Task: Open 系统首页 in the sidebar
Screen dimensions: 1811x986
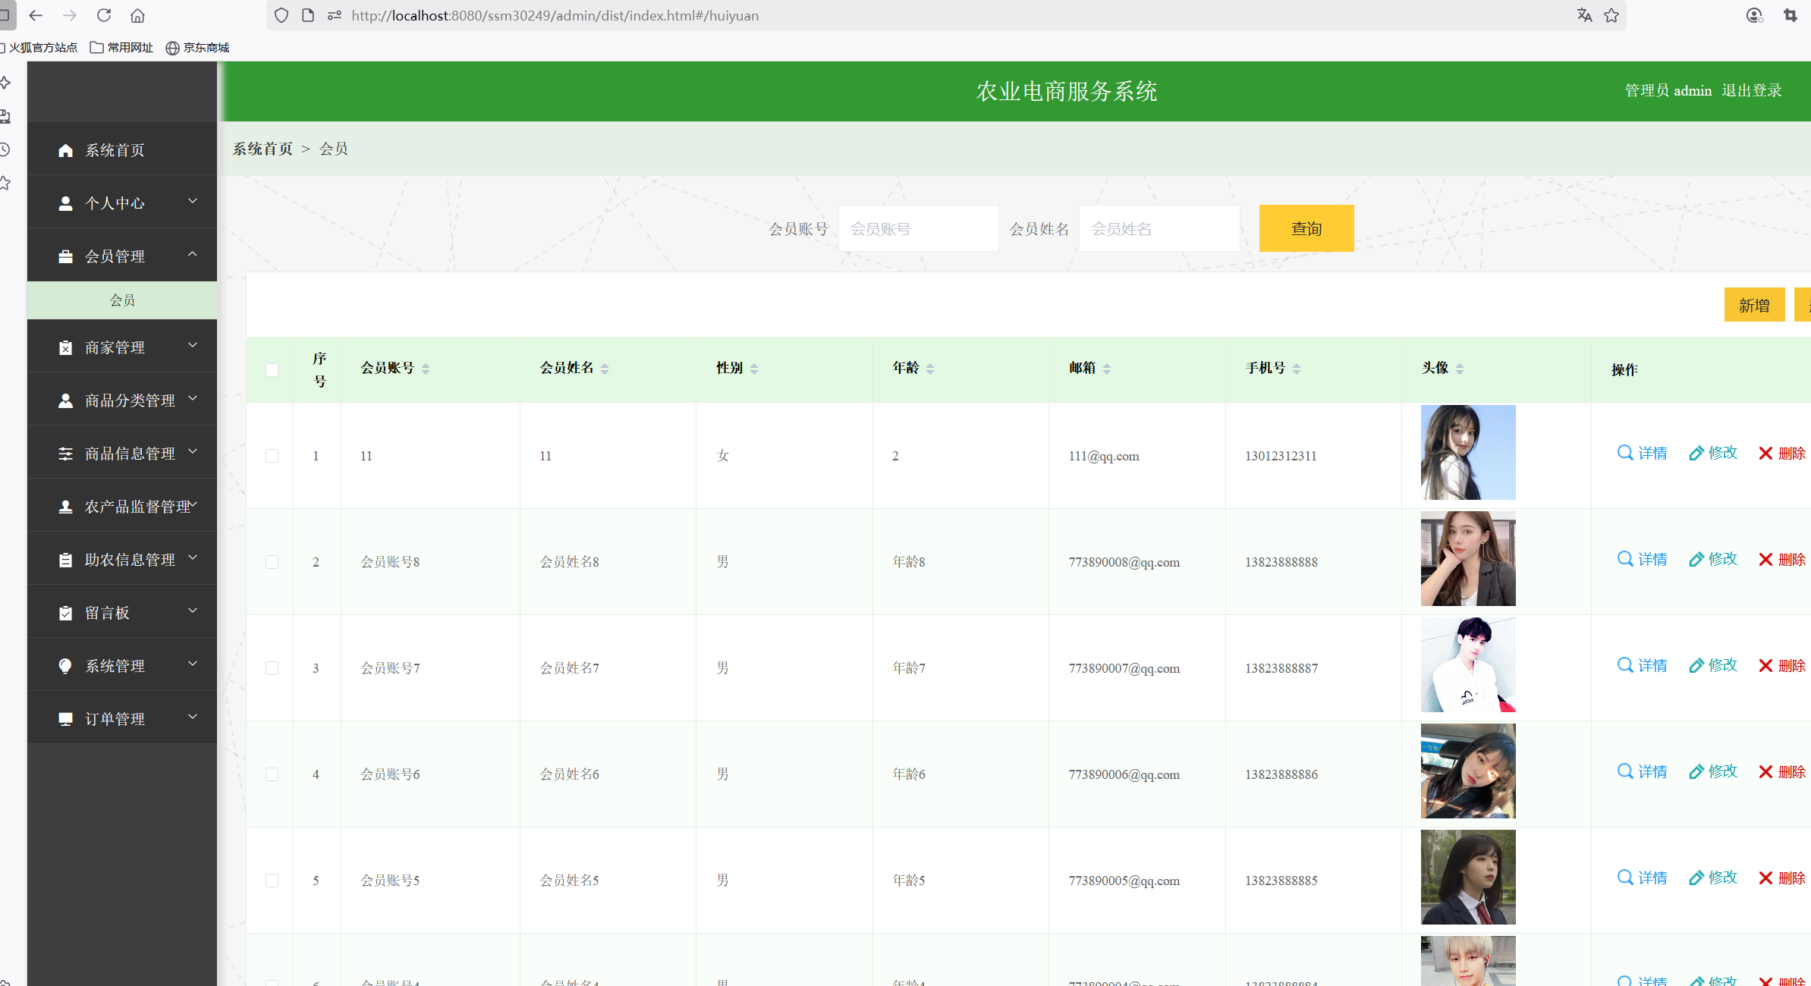Action: 114,149
